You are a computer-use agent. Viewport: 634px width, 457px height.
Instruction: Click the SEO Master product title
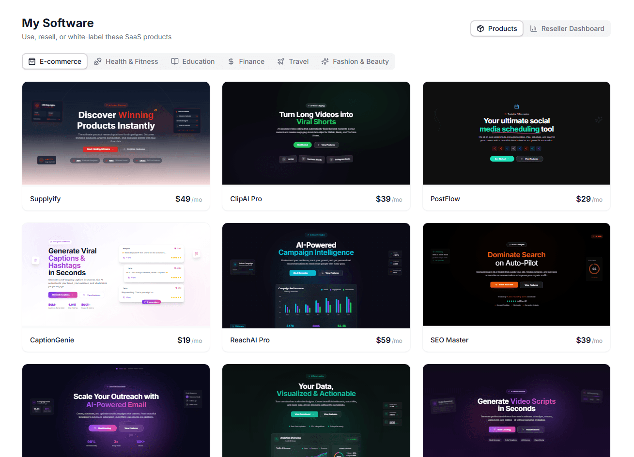[449, 340]
